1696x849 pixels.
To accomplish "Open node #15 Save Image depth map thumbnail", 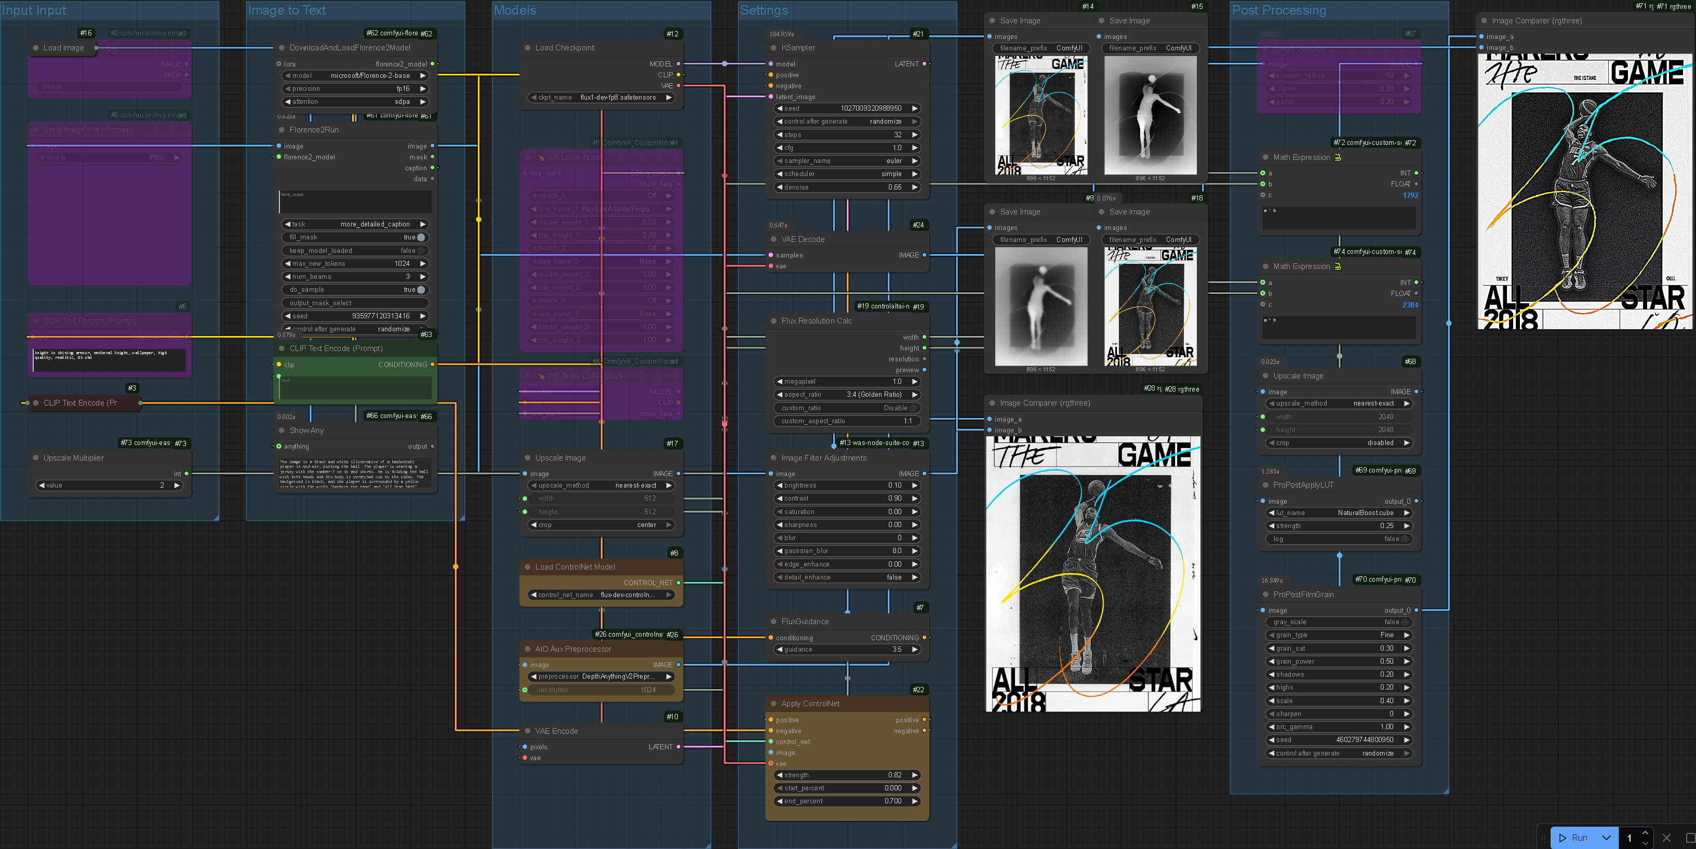I will [1150, 115].
